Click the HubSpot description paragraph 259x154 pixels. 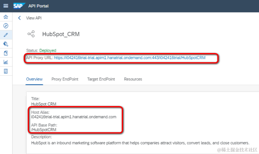click(140, 143)
